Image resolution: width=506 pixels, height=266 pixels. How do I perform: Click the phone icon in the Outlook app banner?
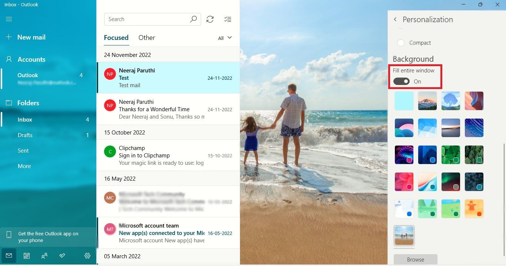click(9, 235)
